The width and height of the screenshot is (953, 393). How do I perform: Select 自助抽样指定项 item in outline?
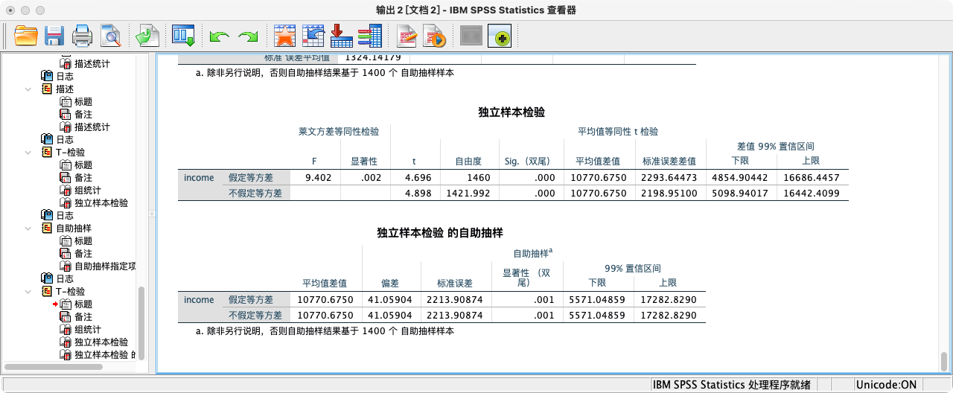pyautogui.click(x=105, y=266)
